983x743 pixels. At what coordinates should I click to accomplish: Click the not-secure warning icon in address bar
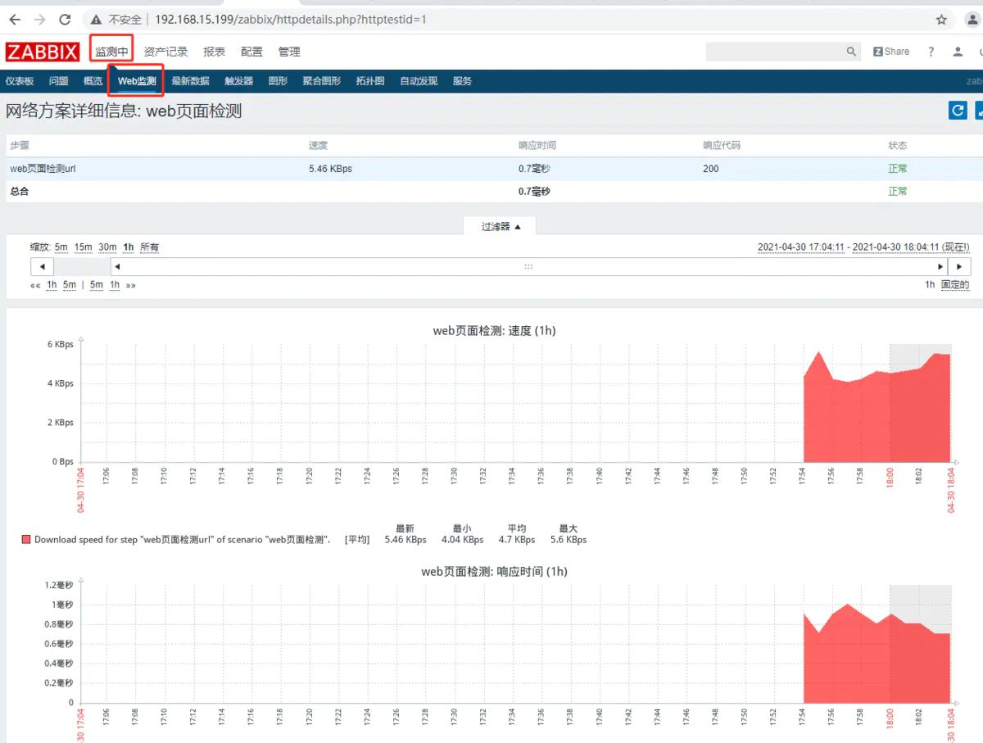click(96, 19)
